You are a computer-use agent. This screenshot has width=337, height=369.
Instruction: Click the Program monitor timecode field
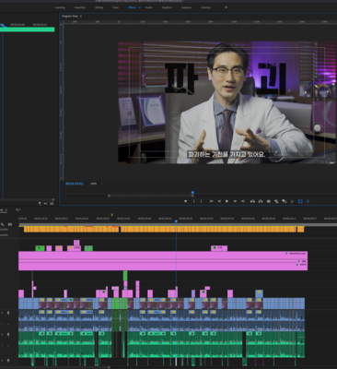click(x=75, y=184)
